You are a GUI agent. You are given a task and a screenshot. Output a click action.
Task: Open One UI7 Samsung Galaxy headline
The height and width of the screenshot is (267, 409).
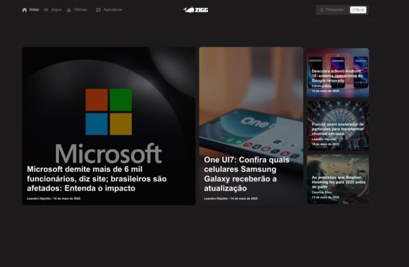(x=247, y=174)
